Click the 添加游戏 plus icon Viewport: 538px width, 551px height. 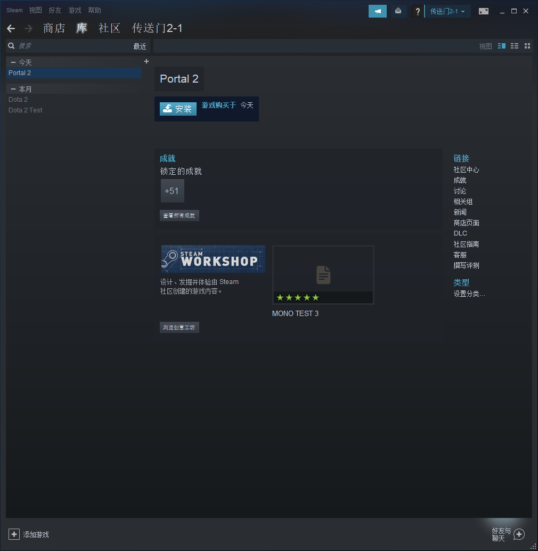click(x=14, y=534)
